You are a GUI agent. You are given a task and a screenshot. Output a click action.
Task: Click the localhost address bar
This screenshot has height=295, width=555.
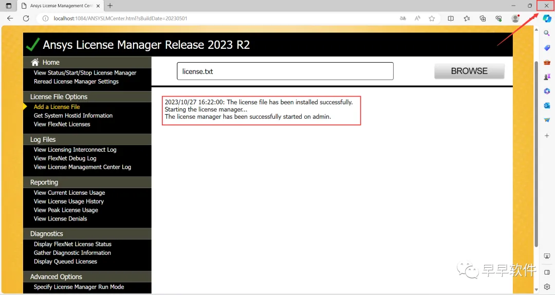click(219, 19)
